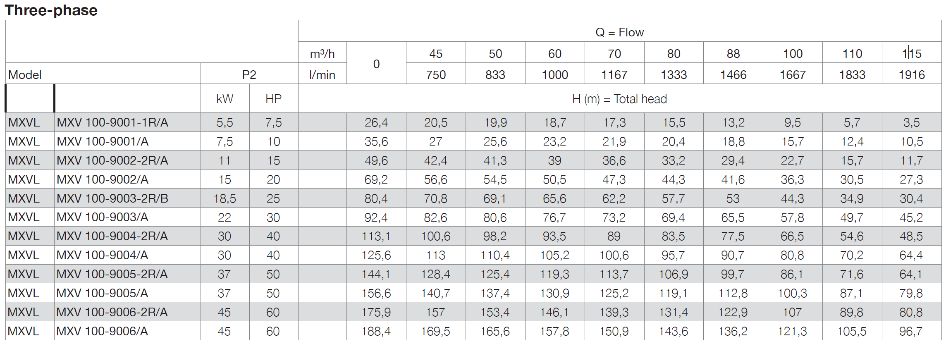Screen dimensions: 946x344
Task: Click the head value 96,7
Action: tap(910, 331)
